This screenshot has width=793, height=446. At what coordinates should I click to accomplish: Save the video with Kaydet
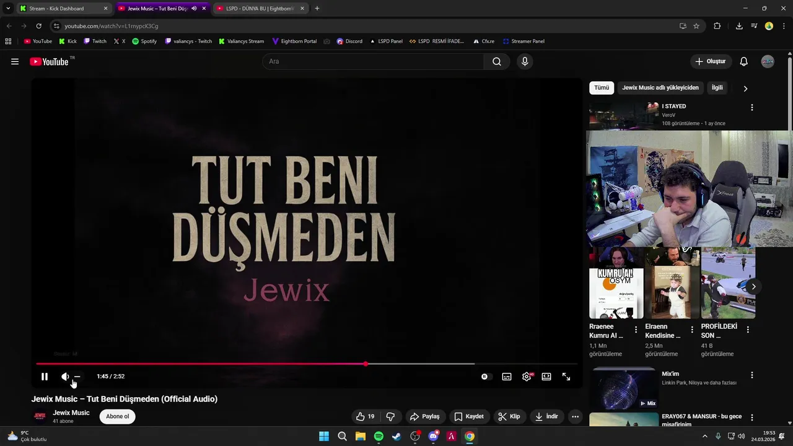pyautogui.click(x=469, y=416)
